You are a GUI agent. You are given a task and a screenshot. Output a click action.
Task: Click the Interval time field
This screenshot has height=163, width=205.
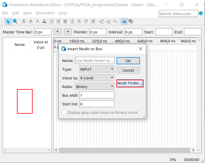[x=133, y=32]
